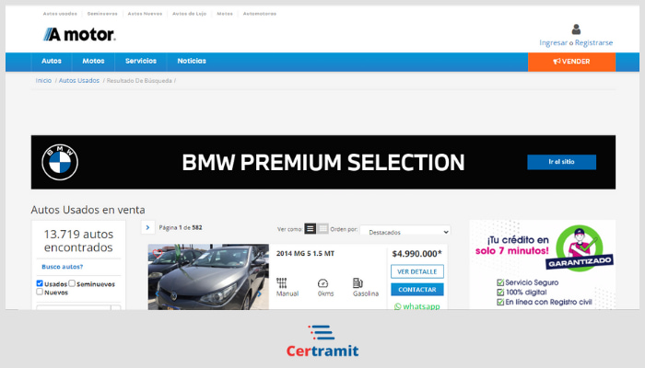Click Ir al sitio BMW button
Viewport: 645px width, 368px height.
561,162
